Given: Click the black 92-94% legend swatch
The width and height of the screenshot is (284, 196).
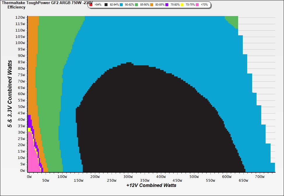Looking at the screenshot, I should point(106,5).
